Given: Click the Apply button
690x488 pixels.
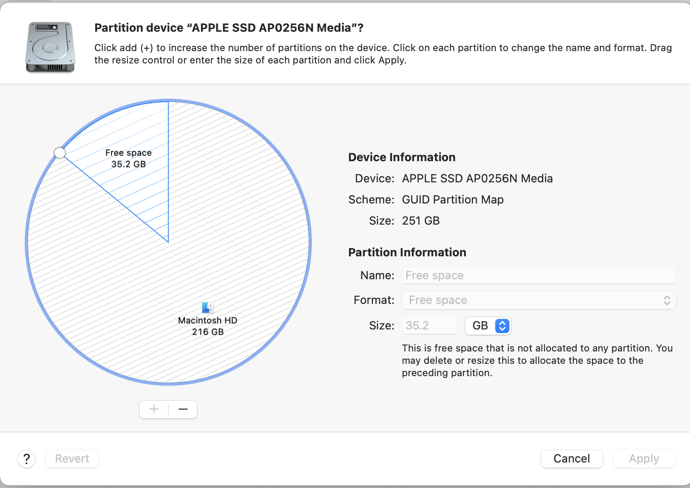Looking at the screenshot, I should (644, 458).
